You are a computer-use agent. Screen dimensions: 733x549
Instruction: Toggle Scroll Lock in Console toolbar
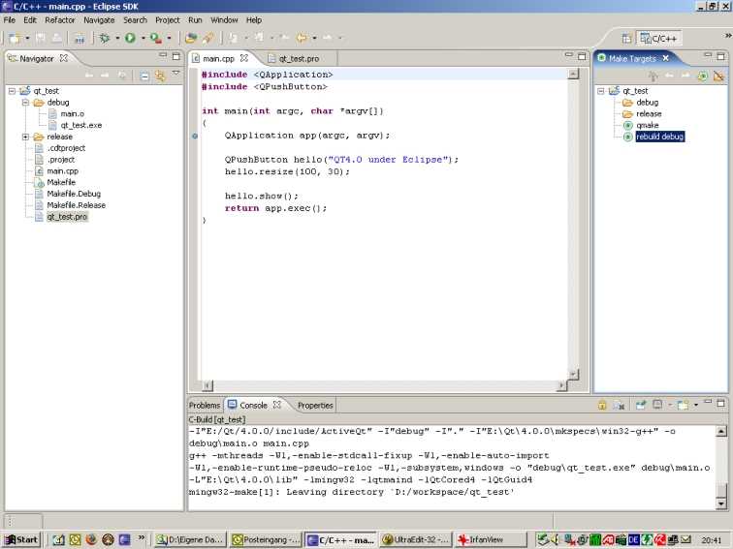pyautogui.click(x=602, y=405)
